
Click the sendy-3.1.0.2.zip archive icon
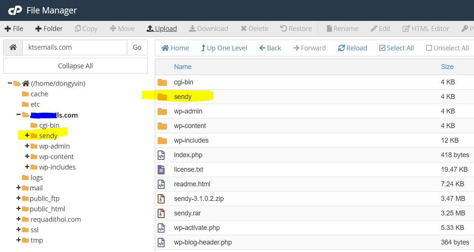pyautogui.click(x=161, y=199)
